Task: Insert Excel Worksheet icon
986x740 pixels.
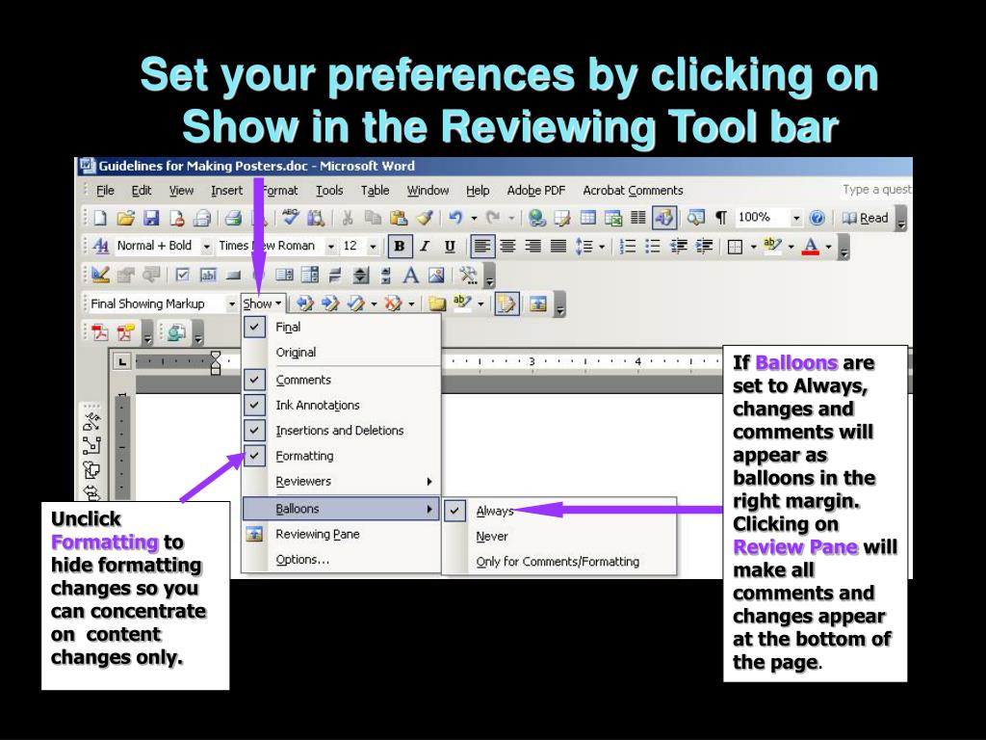Action: tap(613, 219)
